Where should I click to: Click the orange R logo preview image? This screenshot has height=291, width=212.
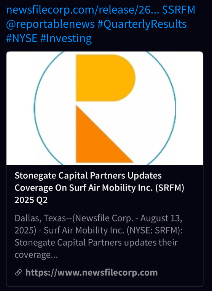click(x=105, y=108)
